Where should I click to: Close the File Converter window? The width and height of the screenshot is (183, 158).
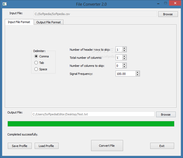coord(175,3)
